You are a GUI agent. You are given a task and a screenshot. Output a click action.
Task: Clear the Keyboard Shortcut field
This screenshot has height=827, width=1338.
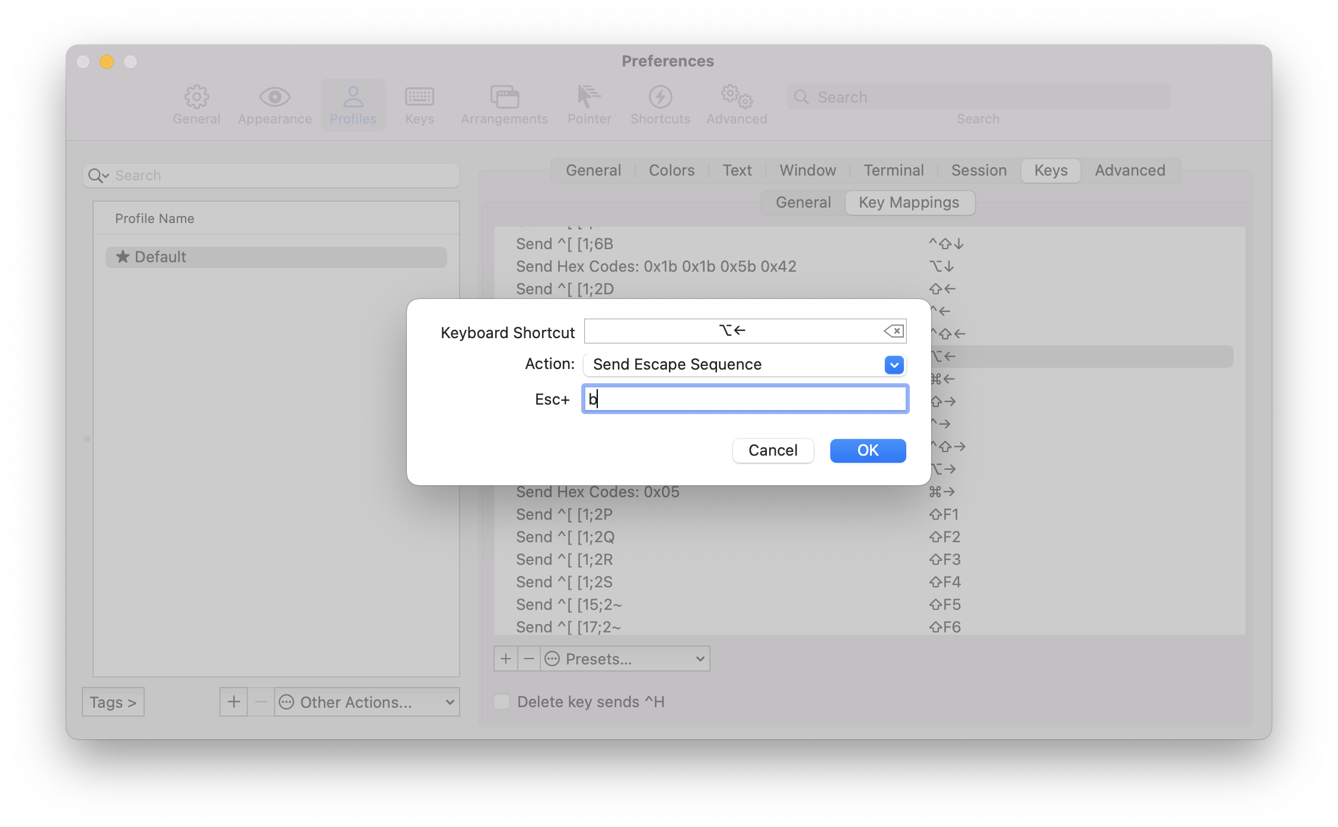pos(894,331)
